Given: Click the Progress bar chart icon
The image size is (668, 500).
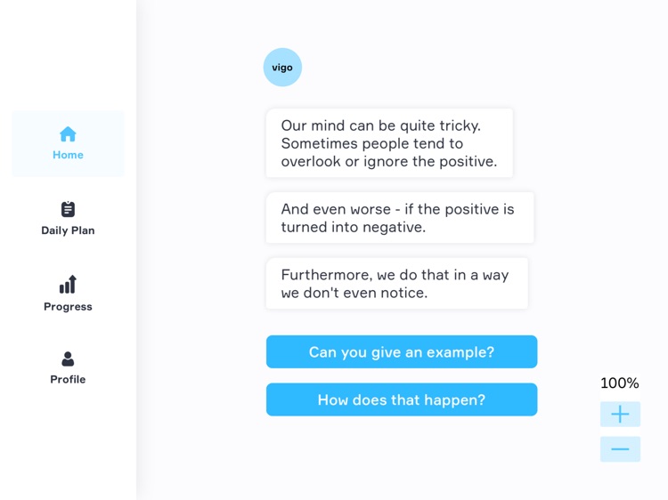Looking at the screenshot, I should 68,285.
